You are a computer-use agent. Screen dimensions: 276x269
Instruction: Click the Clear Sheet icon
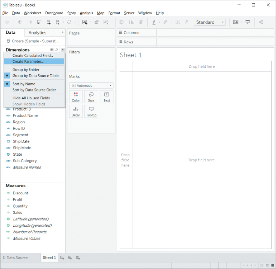(106, 22)
